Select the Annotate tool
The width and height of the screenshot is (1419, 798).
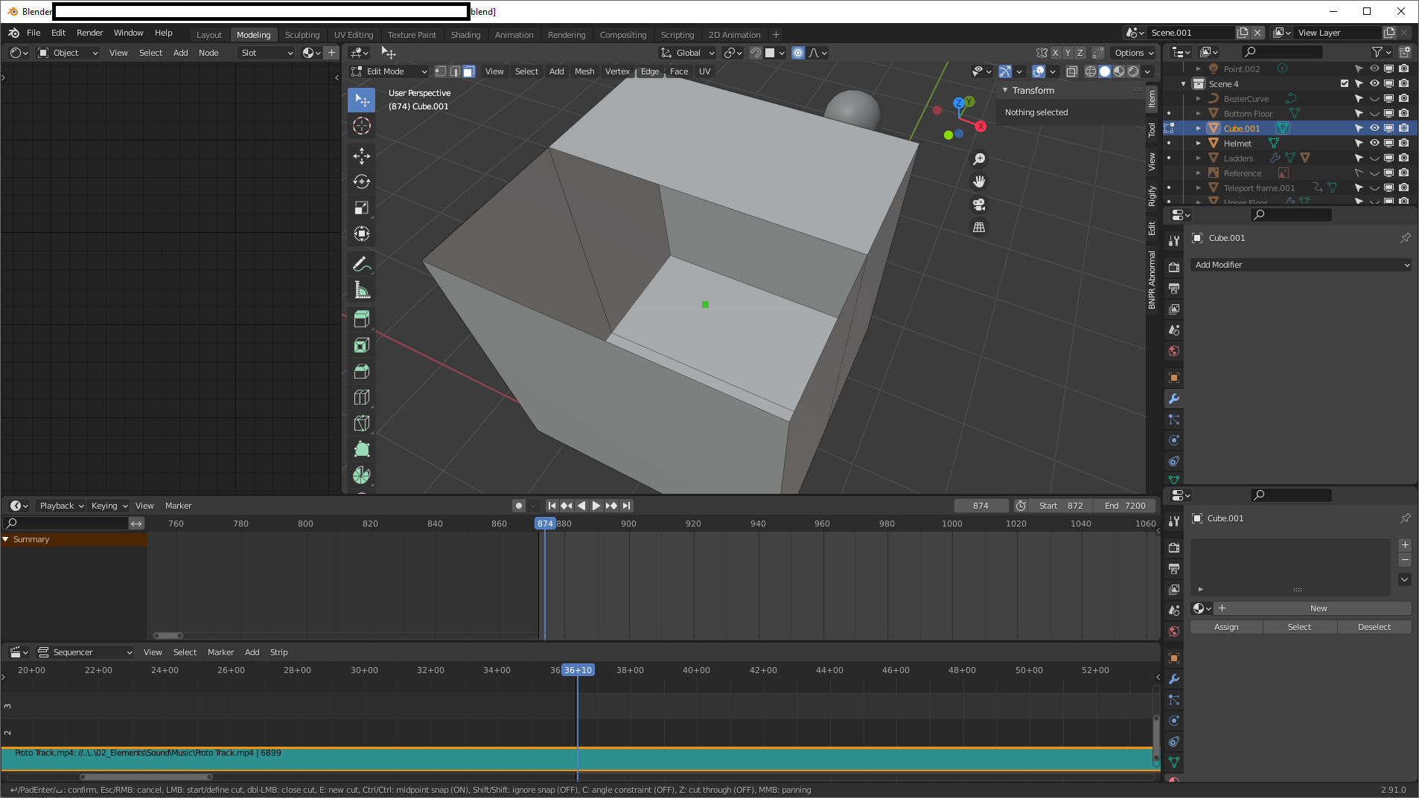click(x=361, y=264)
